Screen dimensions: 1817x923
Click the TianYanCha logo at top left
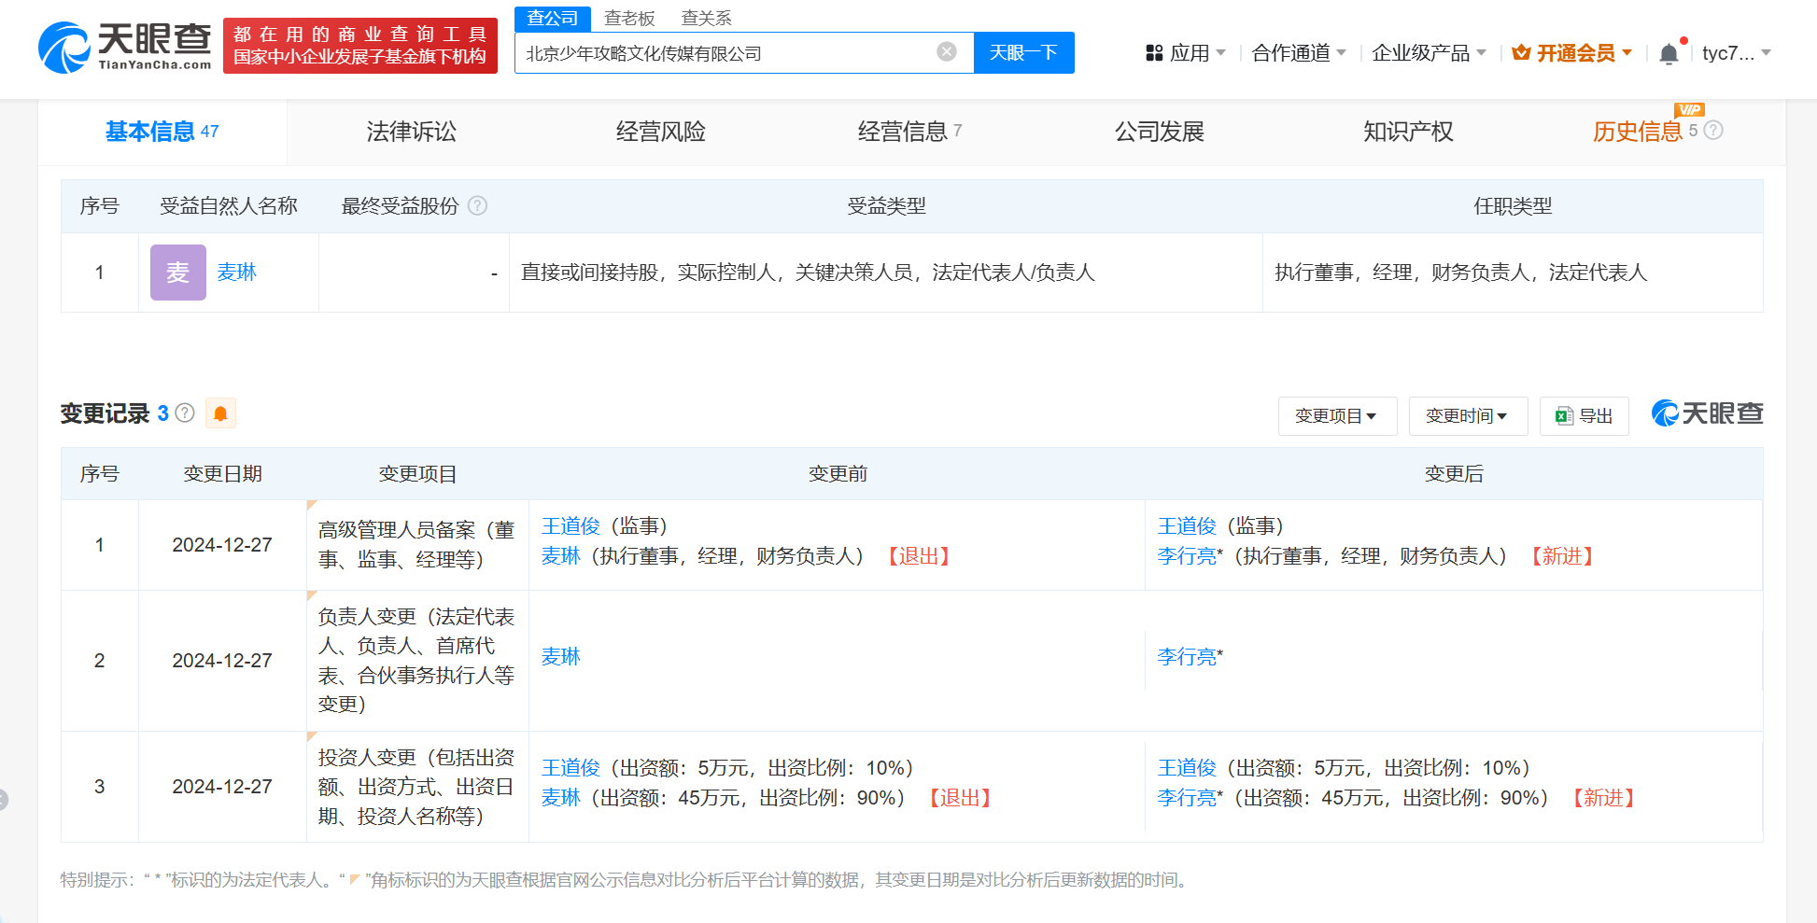click(125, 46)
